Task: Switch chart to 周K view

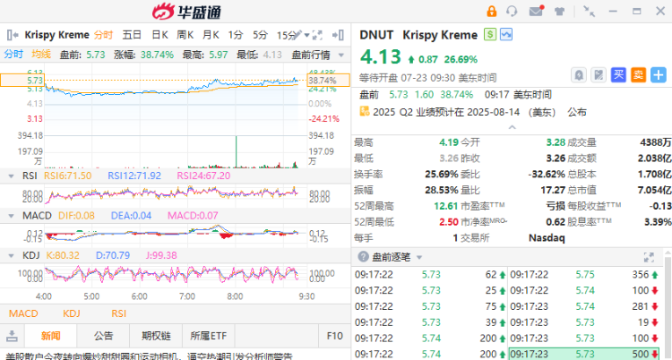Action: click(x=185, y=35)
